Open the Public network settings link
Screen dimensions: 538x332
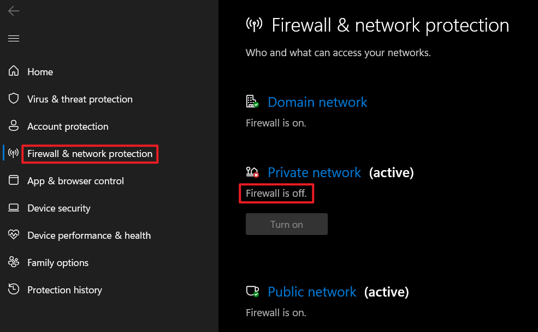pyautogui.click(x=312, y=292)
